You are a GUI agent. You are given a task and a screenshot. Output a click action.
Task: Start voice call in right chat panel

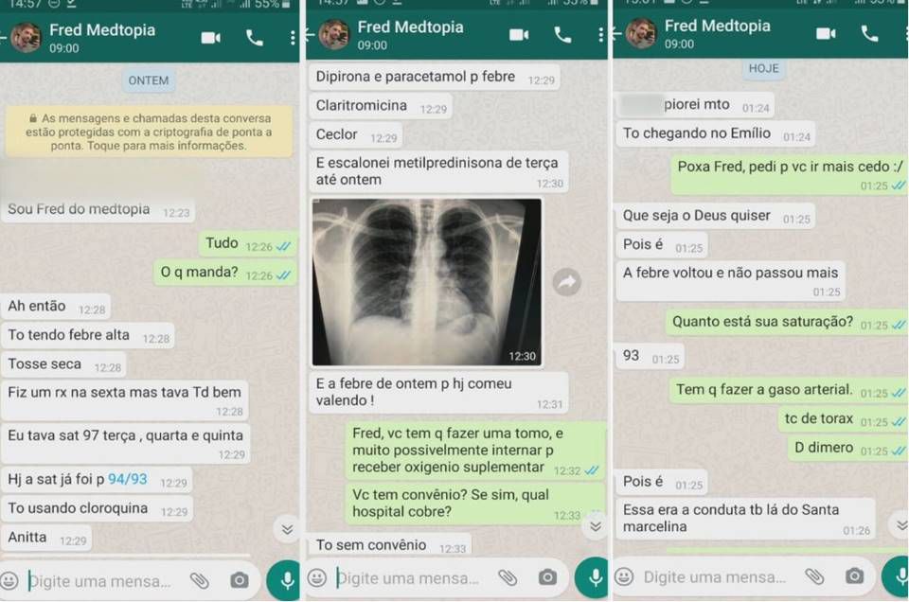click(x=869, y=34)
